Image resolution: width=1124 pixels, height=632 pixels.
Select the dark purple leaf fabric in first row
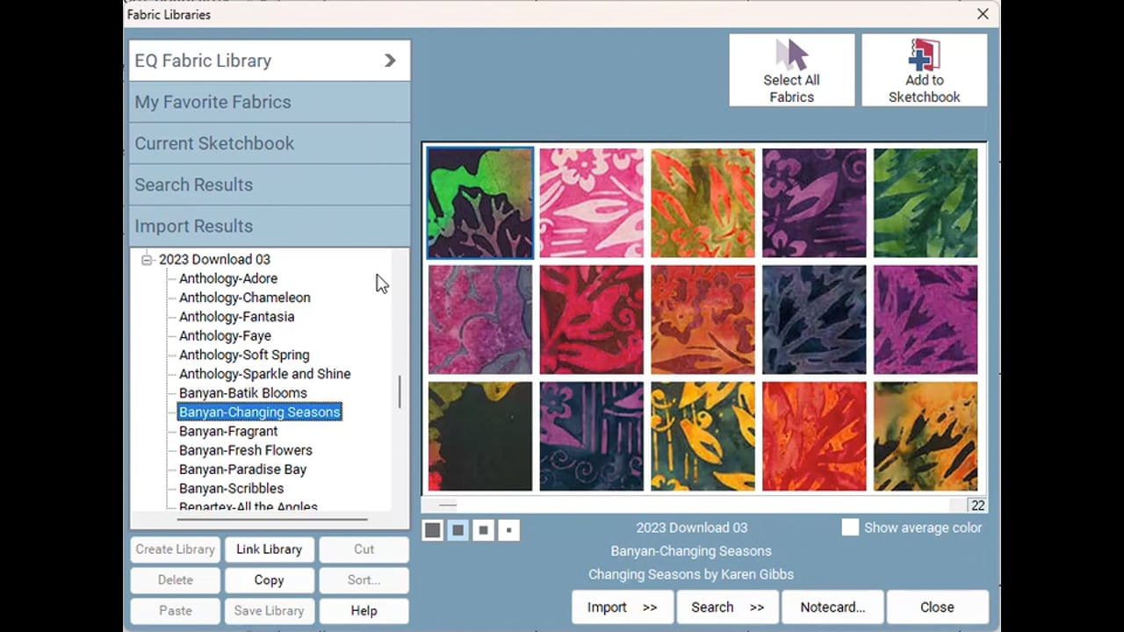pos(814,203)
